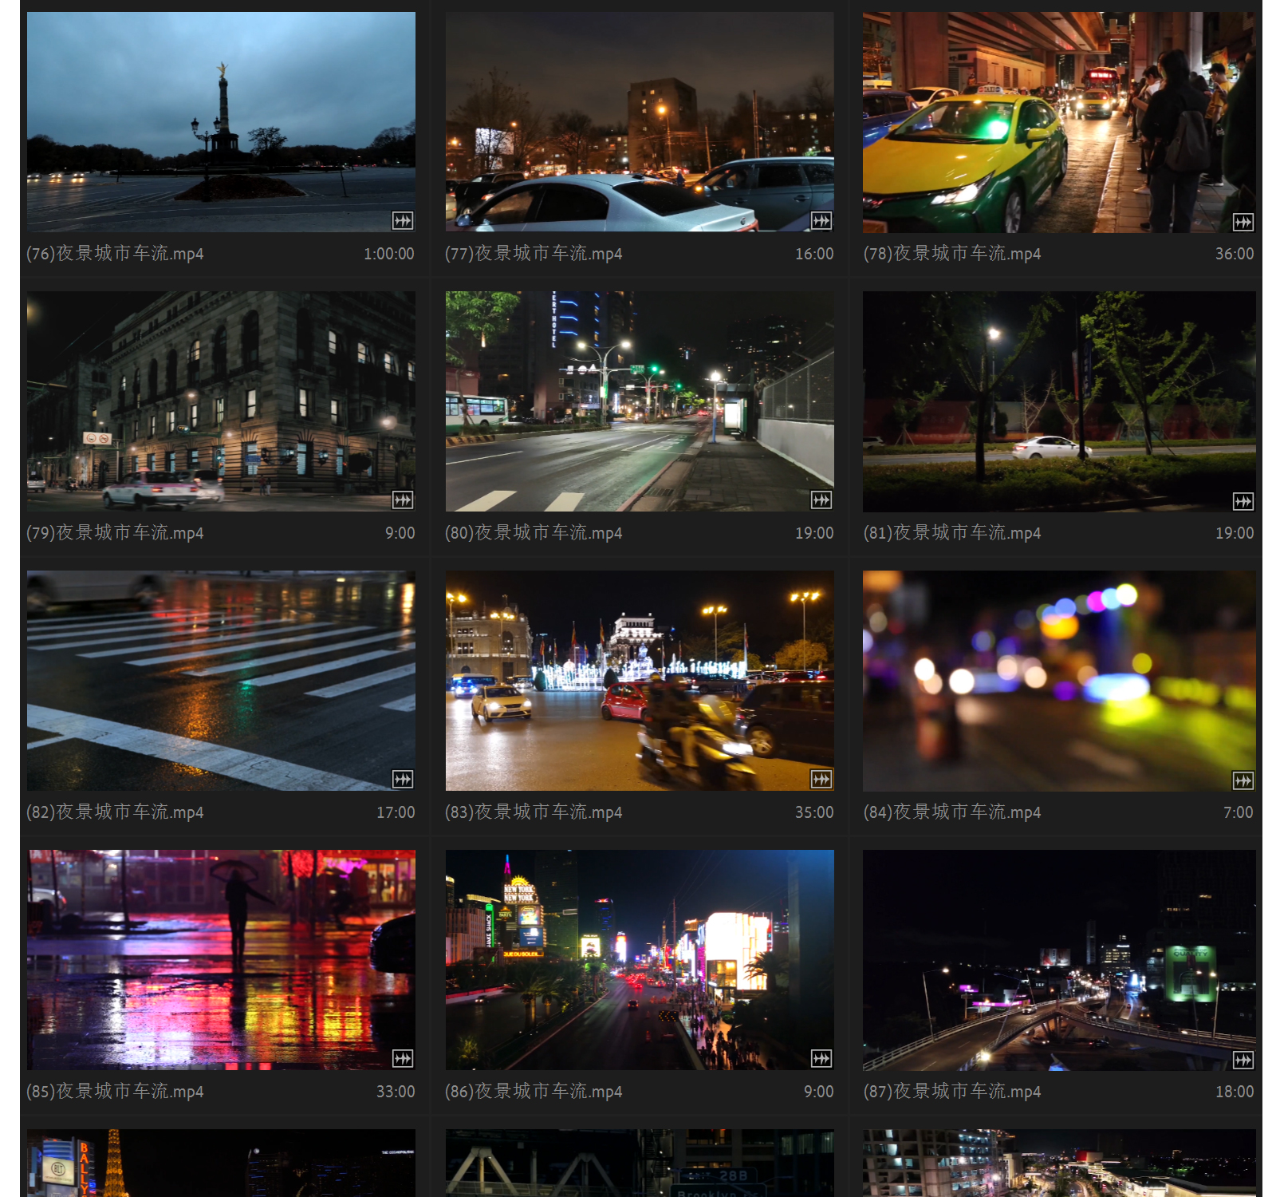
Task: Click the 7:00 duration of clip (84)
Action: point(1239,812)
